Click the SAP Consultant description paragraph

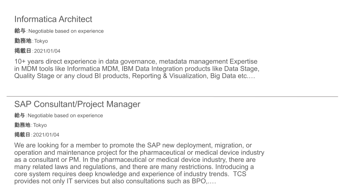(x=139, y=163)
